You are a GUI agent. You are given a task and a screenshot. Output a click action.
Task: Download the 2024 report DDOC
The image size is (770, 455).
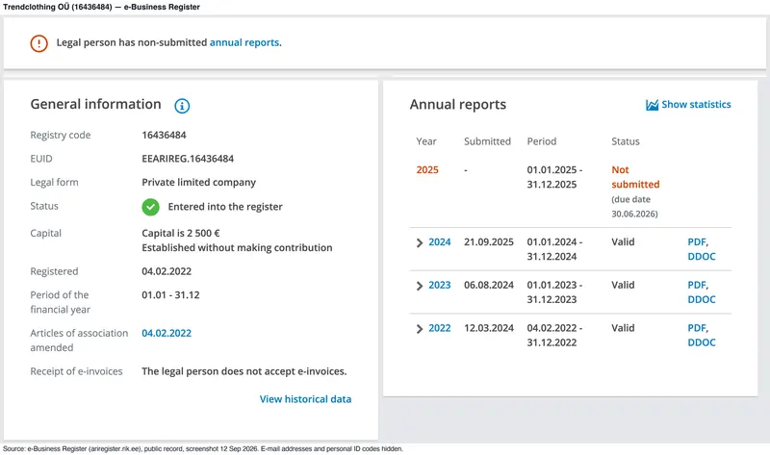click(702, 256)
